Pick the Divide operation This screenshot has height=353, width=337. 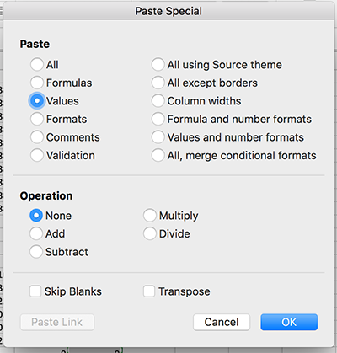coord(150,233)
